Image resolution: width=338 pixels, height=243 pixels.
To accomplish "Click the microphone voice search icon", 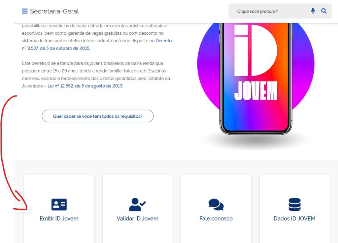I will [313, 11].
